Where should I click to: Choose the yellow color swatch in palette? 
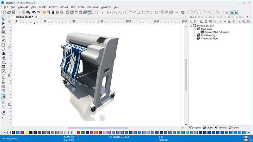point(27,133)
